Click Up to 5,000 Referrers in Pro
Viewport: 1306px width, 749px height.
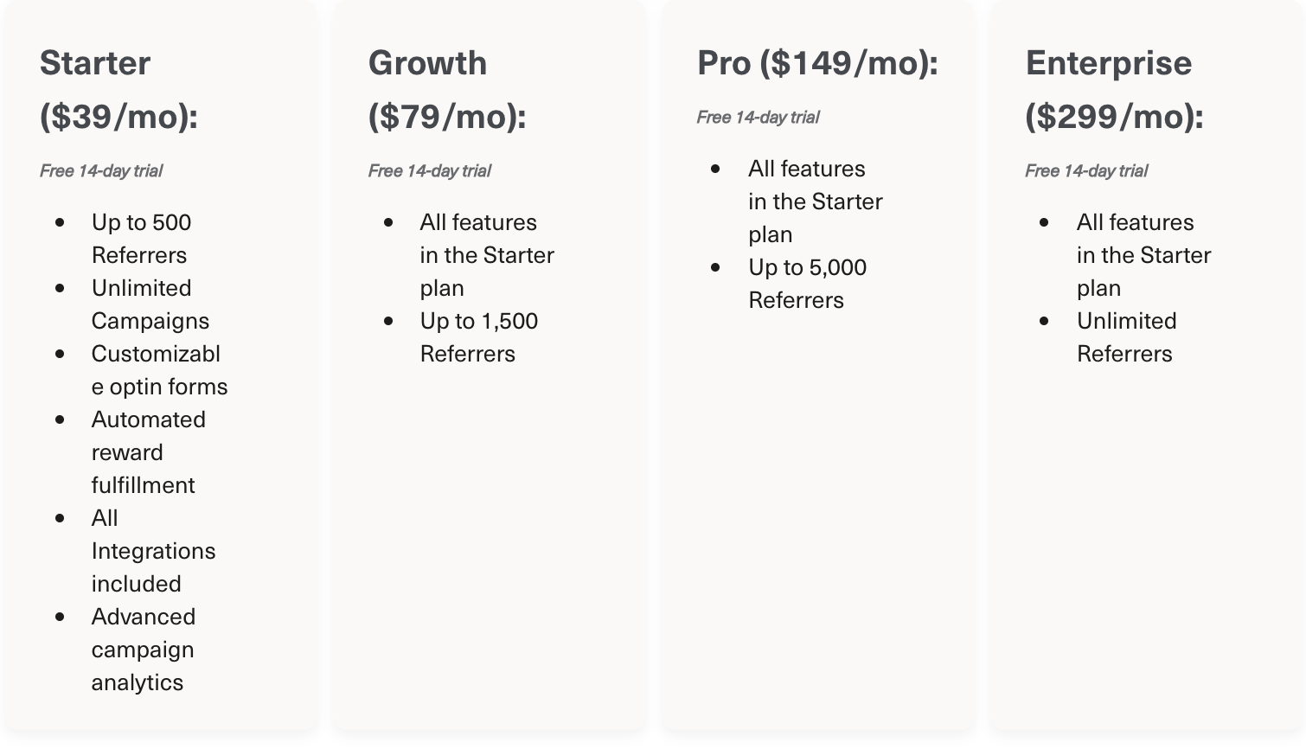click(808, 284)
